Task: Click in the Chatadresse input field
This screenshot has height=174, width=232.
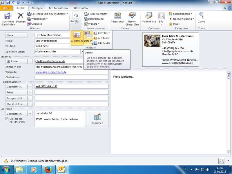Action: coord(71,77)
